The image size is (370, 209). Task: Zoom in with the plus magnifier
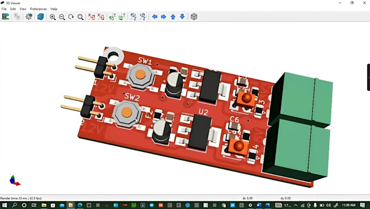coord(53,17)
